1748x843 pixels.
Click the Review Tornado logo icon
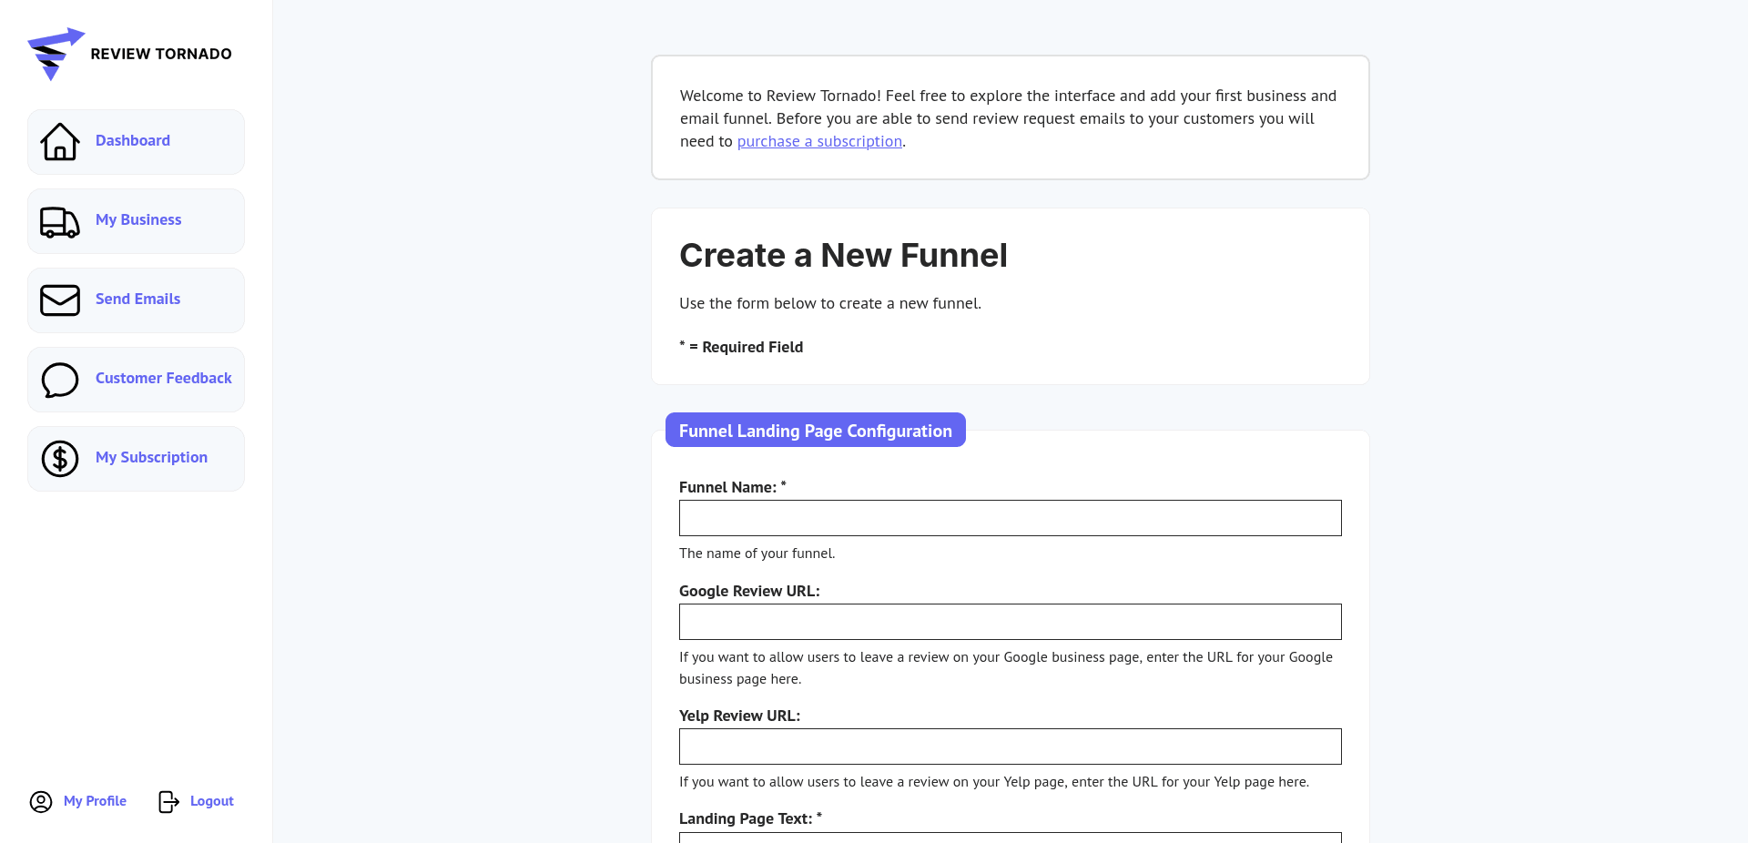(x=56, y=54)
